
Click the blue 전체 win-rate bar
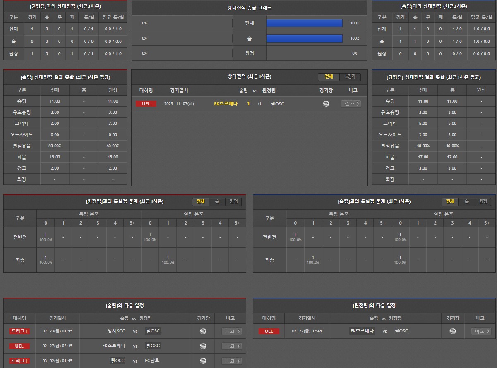pyautogui.click(x=304, y=23)
